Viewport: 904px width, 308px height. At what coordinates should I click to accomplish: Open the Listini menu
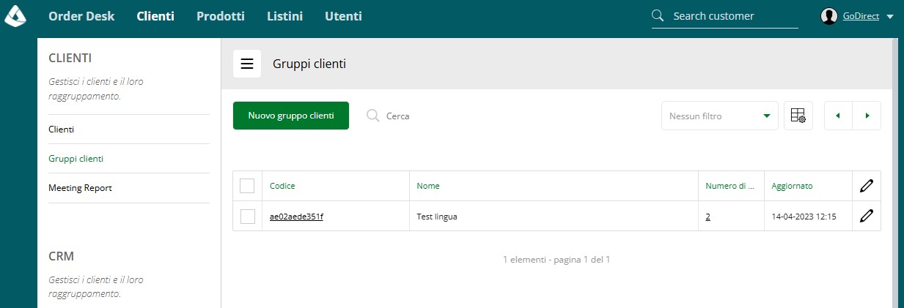pyautogui.click(x=284, y=16)
